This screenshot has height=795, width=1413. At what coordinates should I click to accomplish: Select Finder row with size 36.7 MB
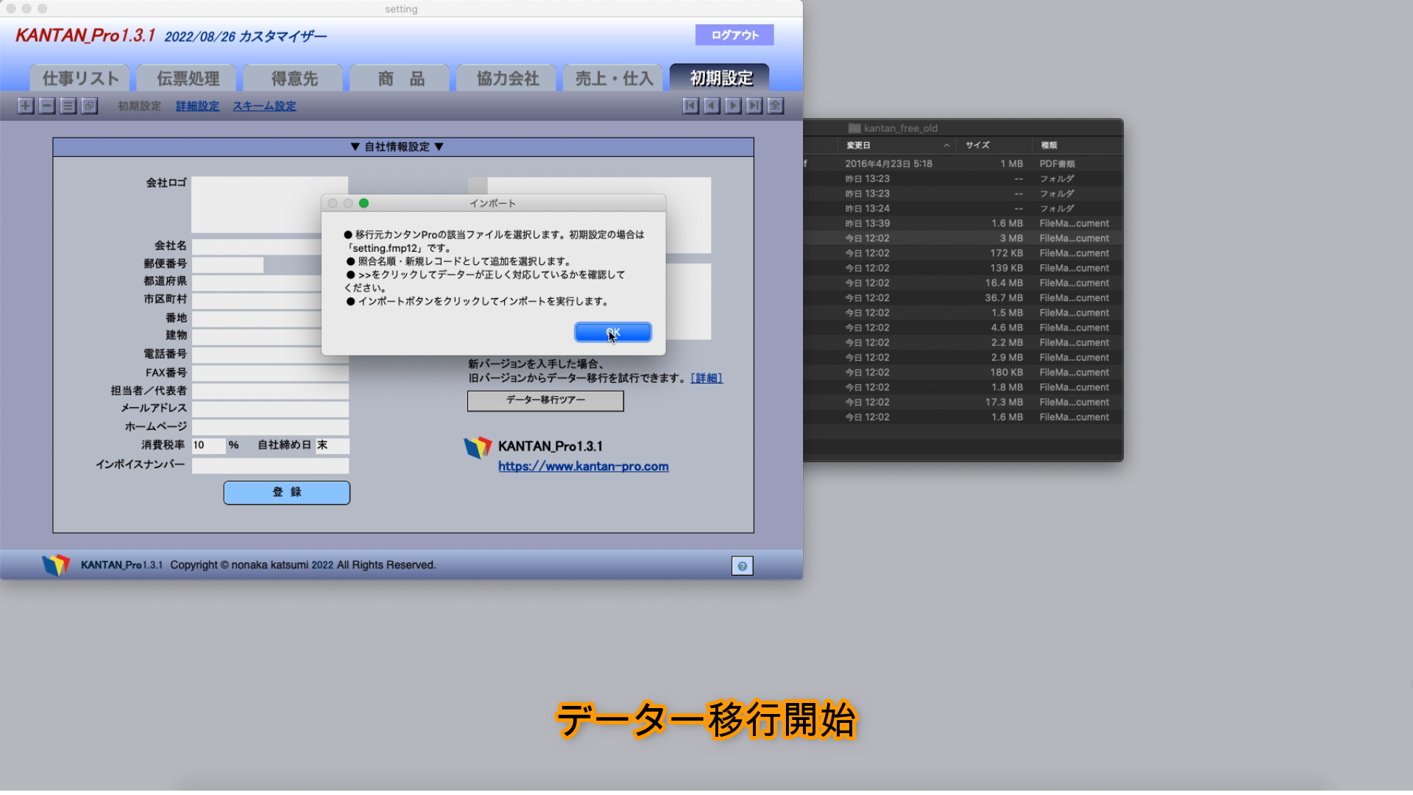click(963, 298)
